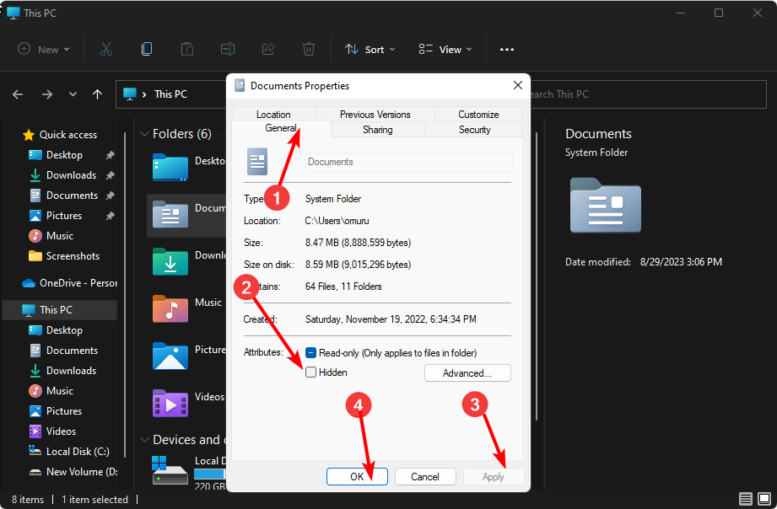This screenshot has height=509, width=777.
Task: Navigate up using the up arrow icon
Action: click(x=97, y=94)
